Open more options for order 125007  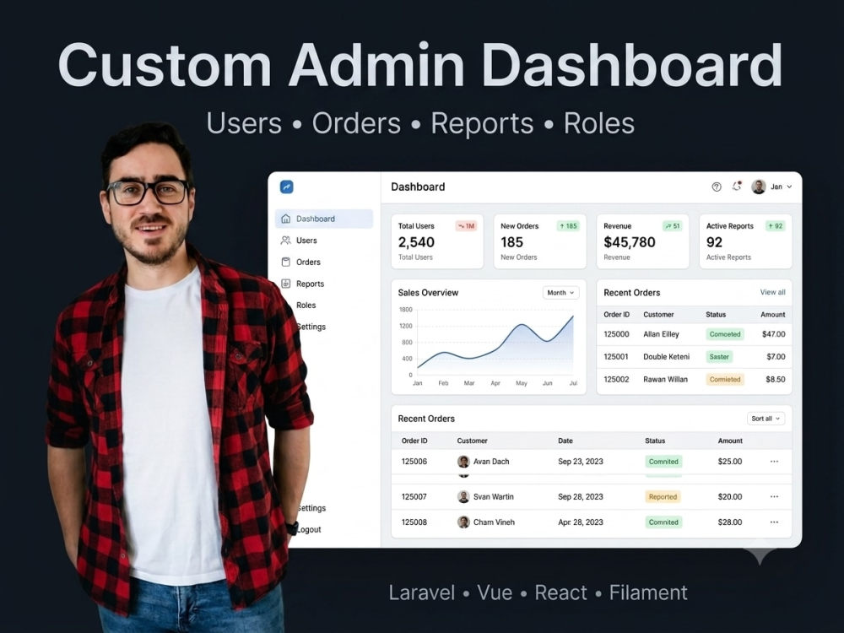pos(774,496)
